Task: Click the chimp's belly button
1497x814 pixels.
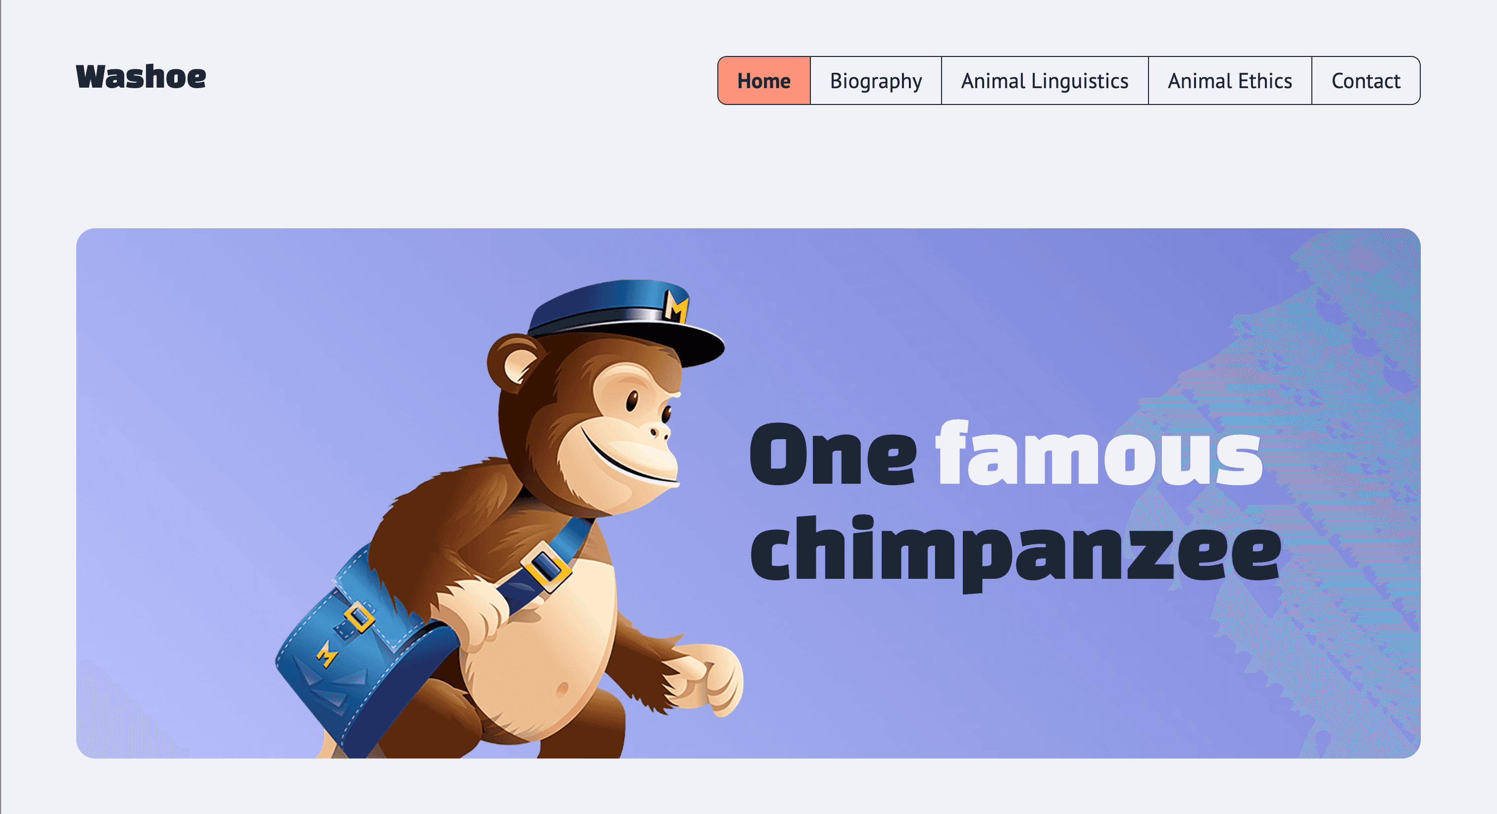Action: pos(561,690)
